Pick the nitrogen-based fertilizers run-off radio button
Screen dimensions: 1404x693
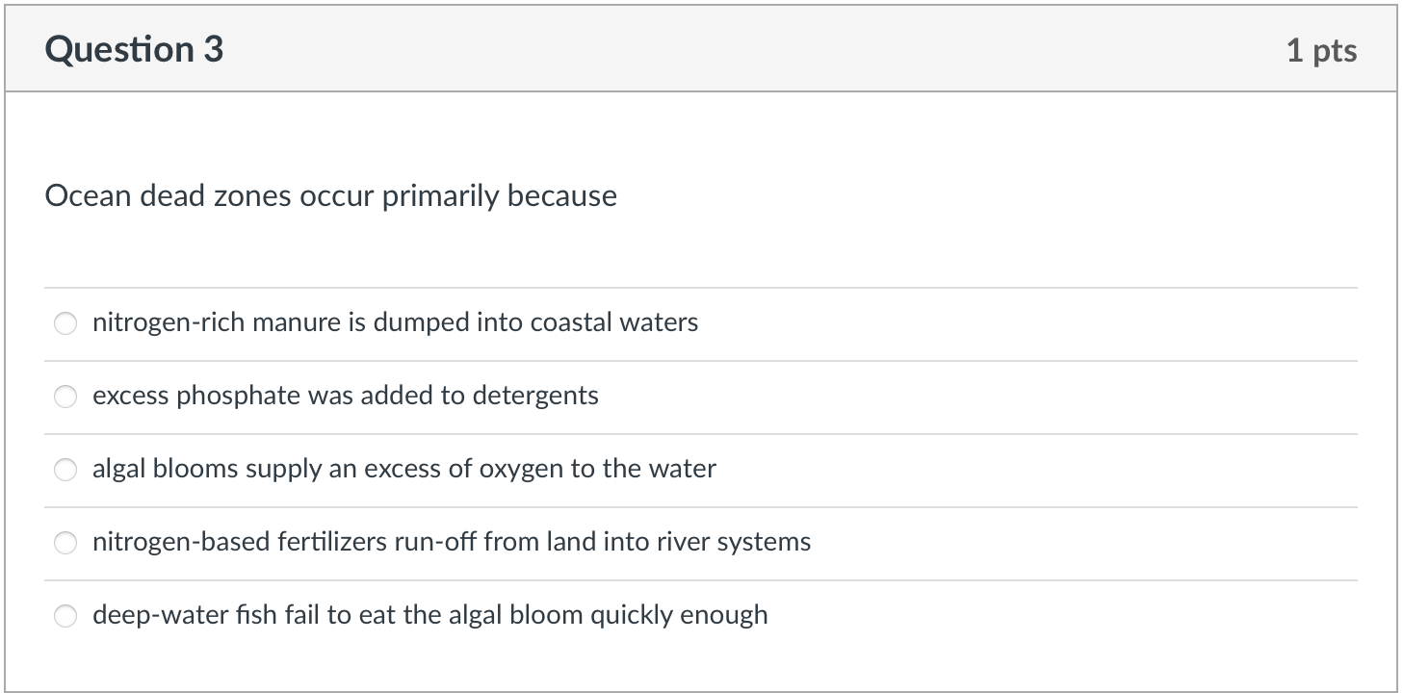click(65, 543)
